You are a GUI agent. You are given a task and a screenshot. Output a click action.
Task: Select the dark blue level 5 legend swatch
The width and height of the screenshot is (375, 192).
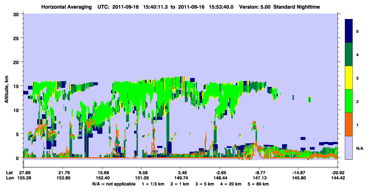(x=349, y=31)
